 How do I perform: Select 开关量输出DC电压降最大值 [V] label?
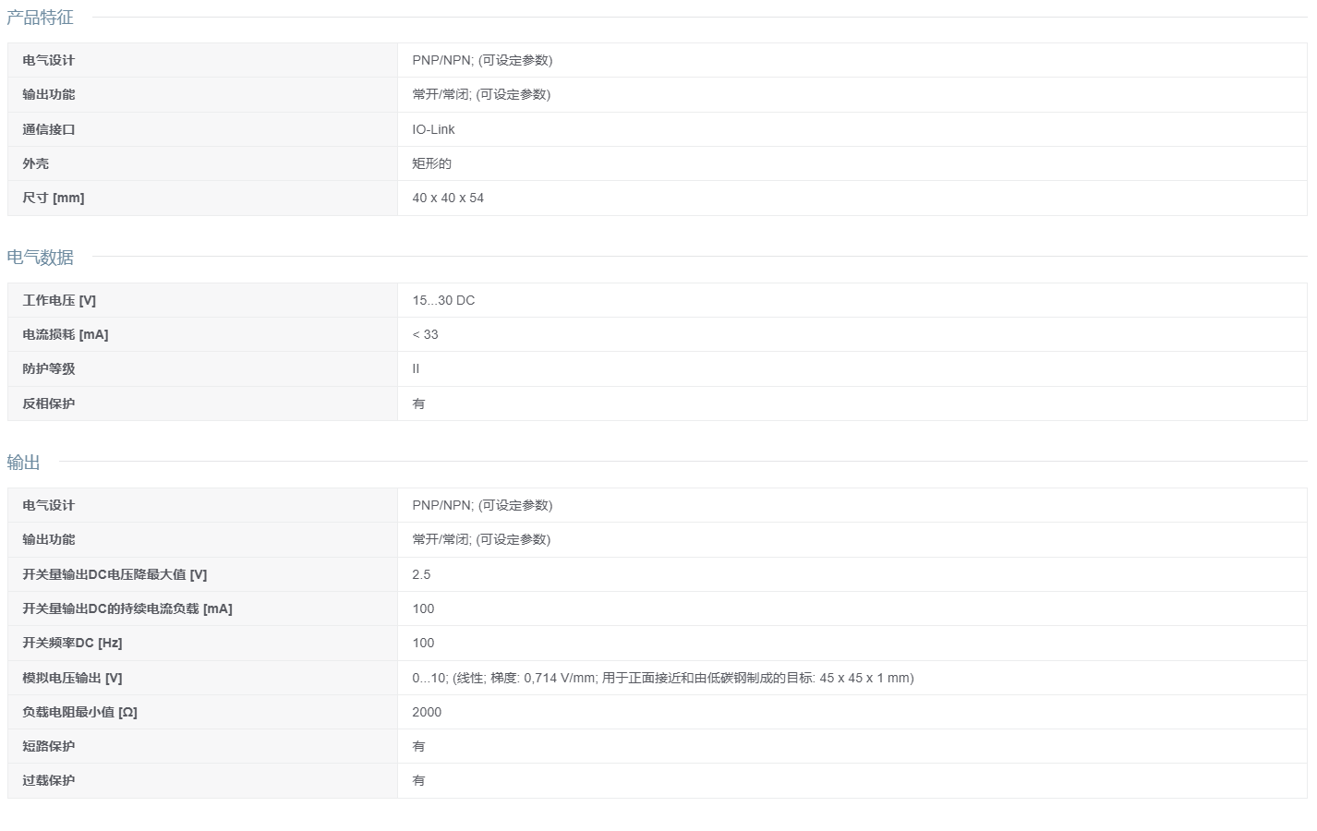coord(115,574)
